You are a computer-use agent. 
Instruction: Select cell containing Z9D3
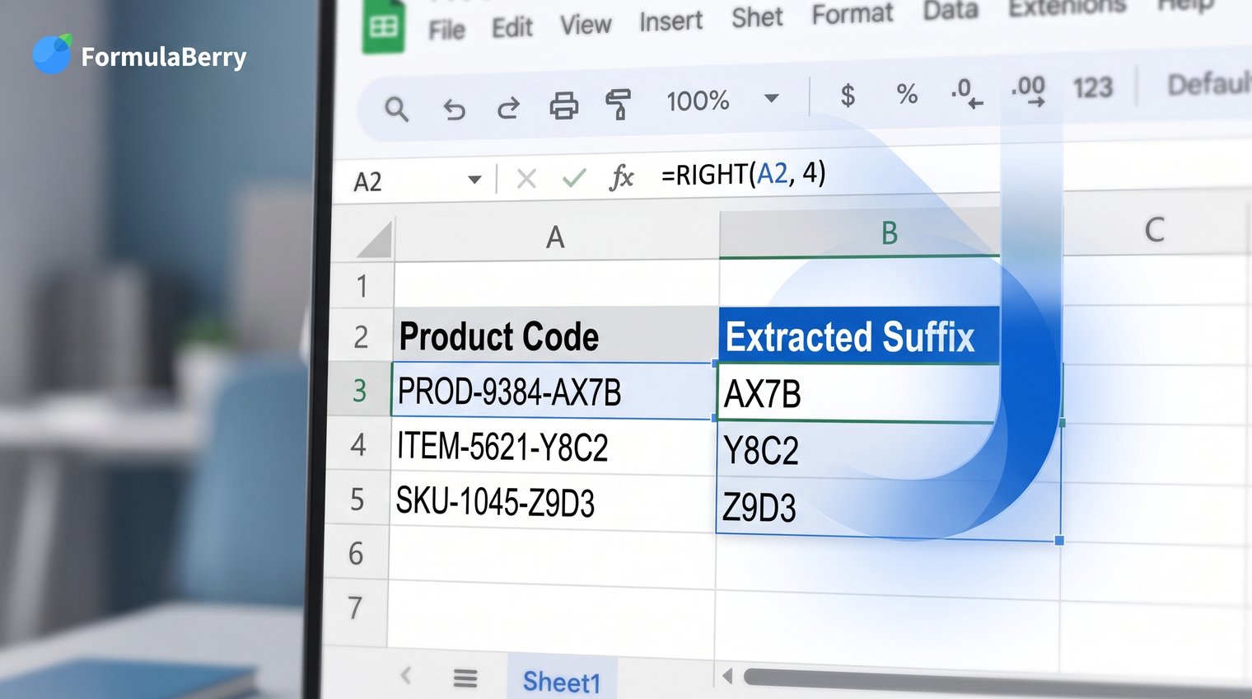888,507
